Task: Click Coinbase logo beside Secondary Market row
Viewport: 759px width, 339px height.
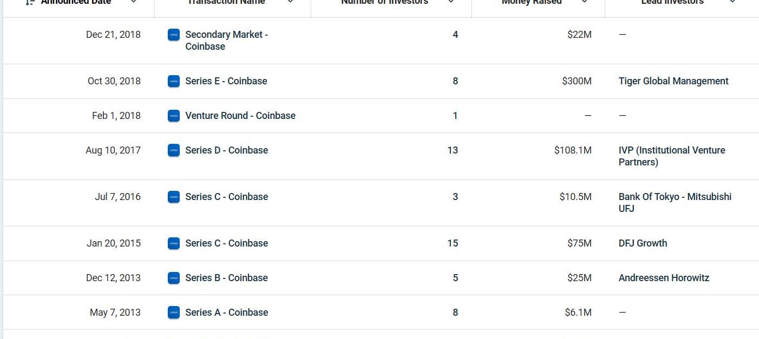Action: pos(174,35)
